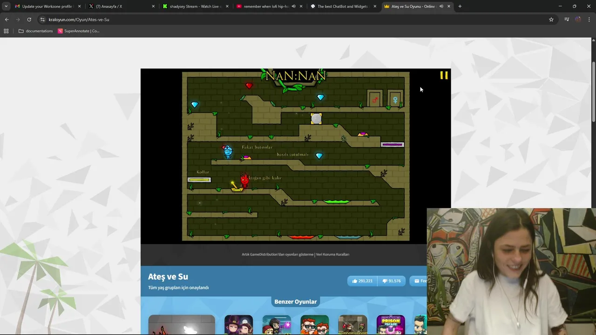Screen dimensions: 596x335
Task: Click the Fireboy character
Action: pyautogui.click(x=244, y=180)
